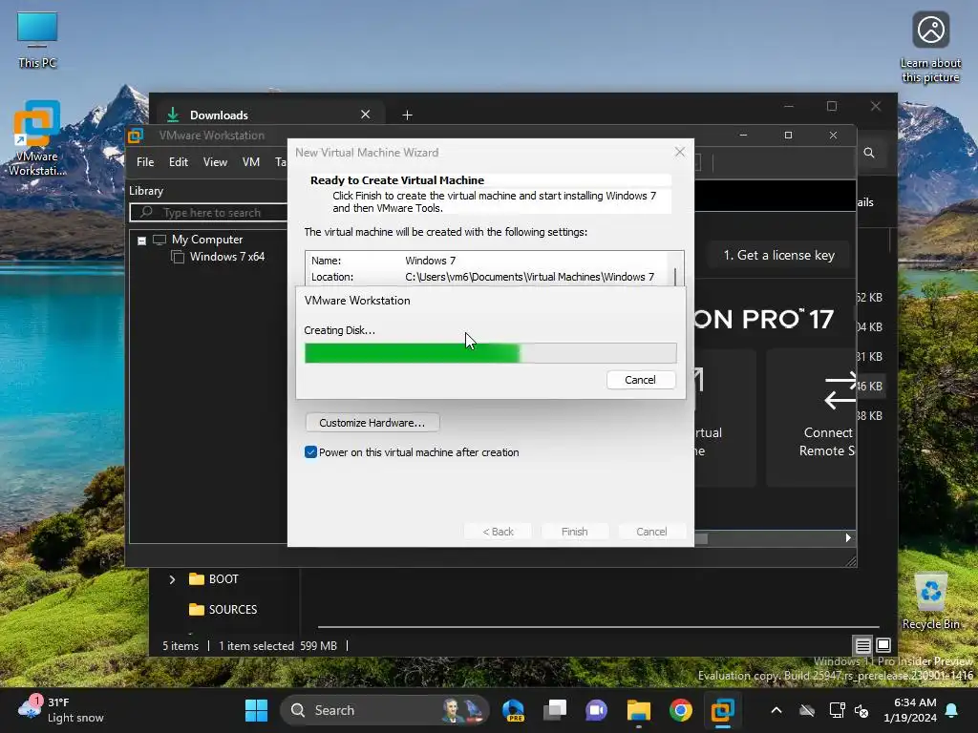This screenshot has height=733, width=978.
Task: Click the wizard Back button
Action: coord(498,532)
